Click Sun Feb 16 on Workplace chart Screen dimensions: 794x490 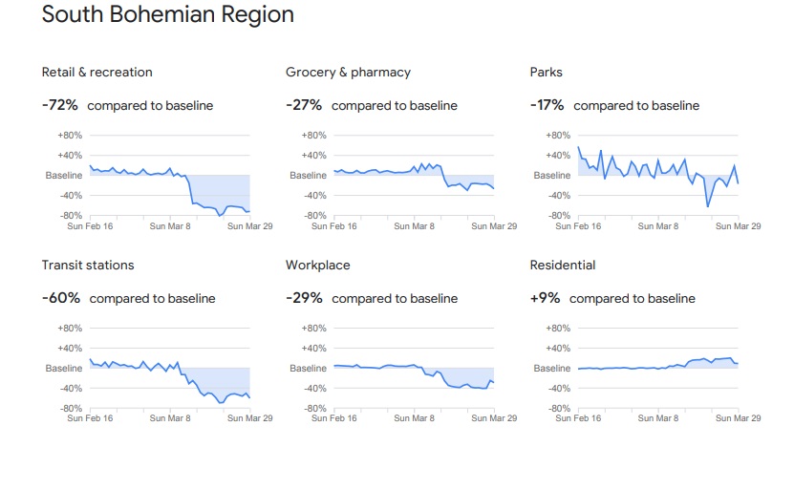tap(334, 419)
